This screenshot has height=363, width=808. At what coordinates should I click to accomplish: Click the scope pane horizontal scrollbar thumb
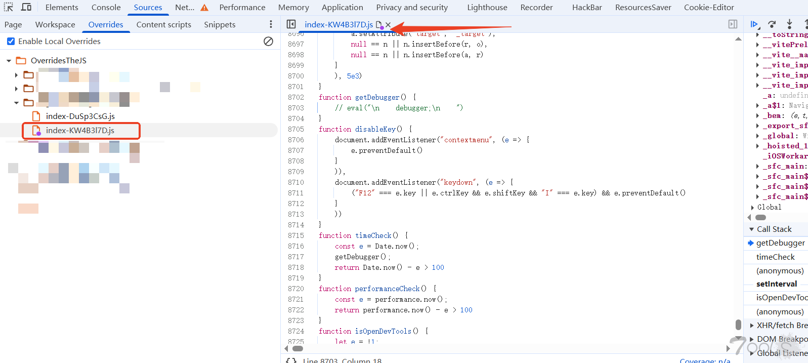(x=760, y=217)
